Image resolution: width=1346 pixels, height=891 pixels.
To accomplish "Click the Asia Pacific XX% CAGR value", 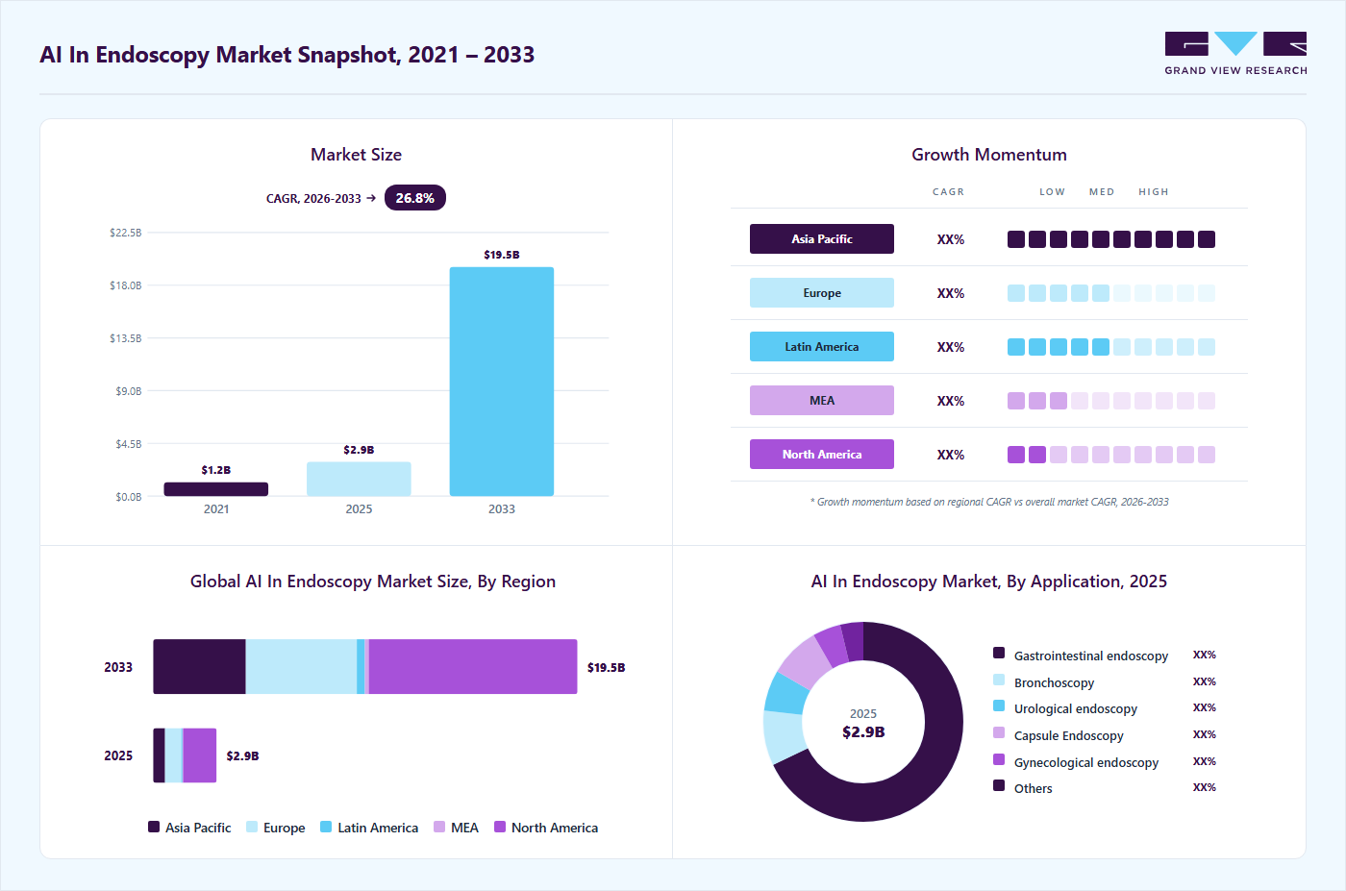I will tap(951, 239).
